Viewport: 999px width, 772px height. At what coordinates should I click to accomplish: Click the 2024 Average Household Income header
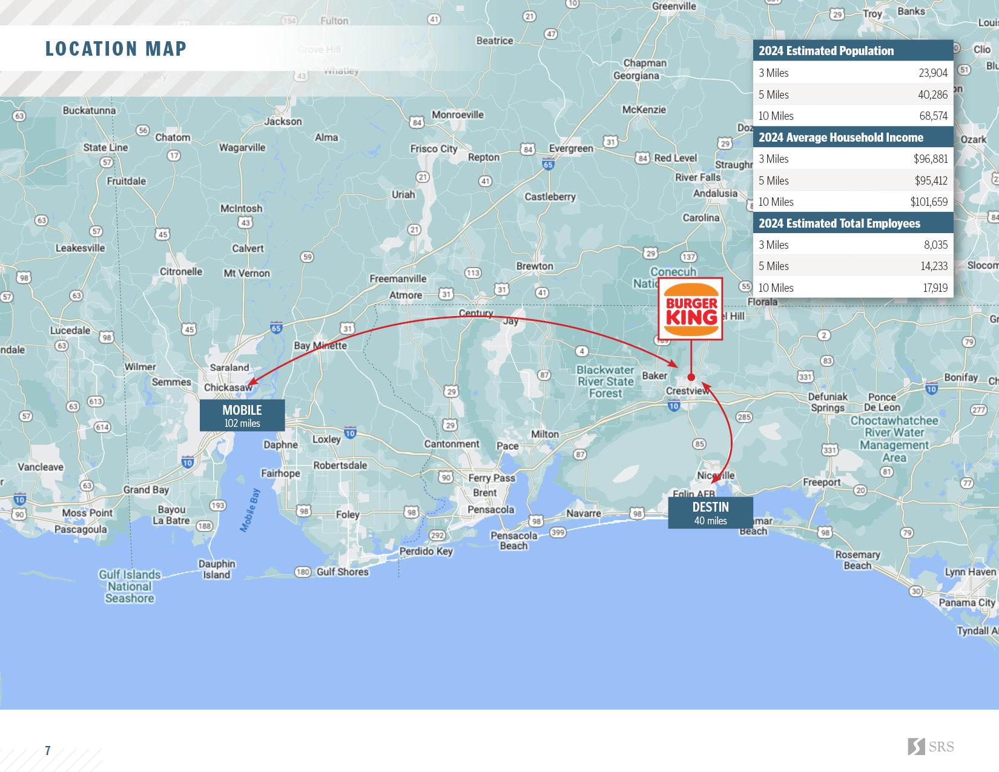(853, 137)
